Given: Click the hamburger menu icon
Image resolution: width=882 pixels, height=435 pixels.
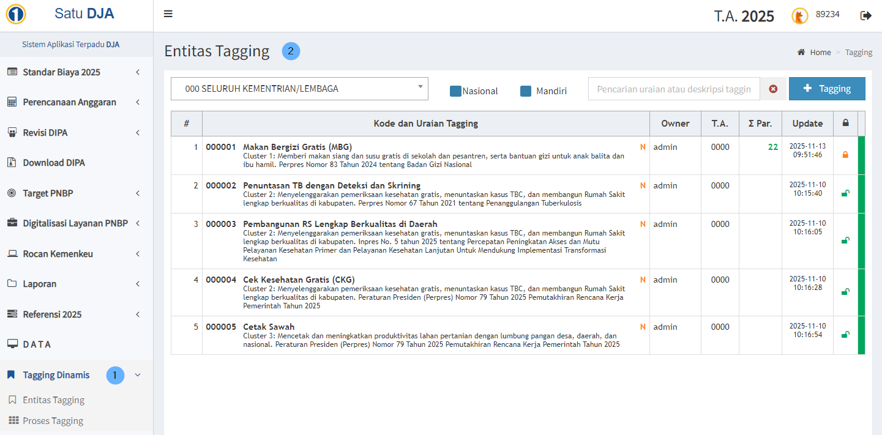Looking at the screenshot, I should (x=168, y=15).
